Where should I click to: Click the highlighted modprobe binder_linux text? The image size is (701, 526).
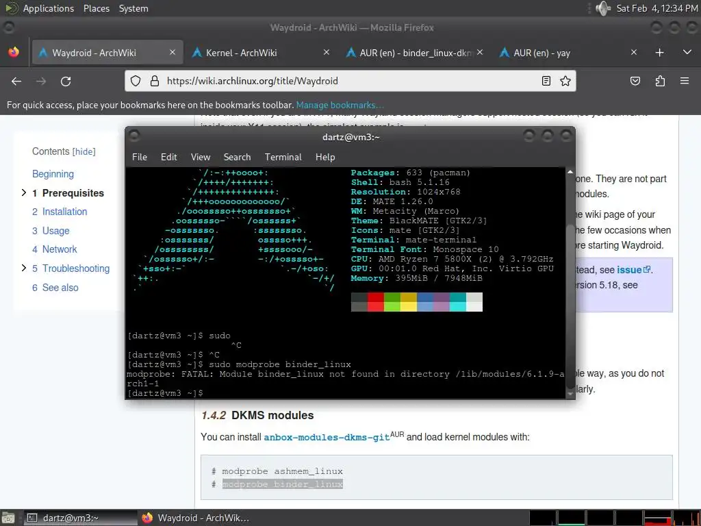283,484
